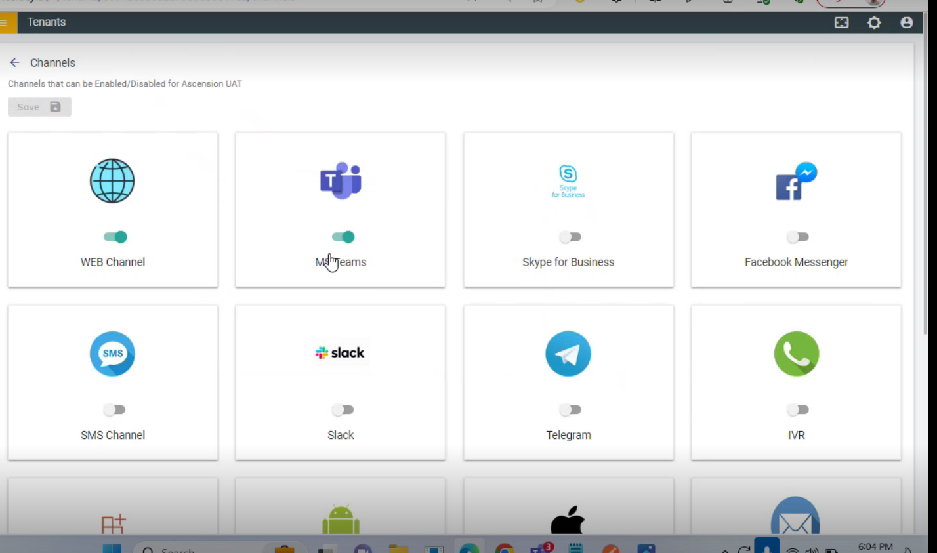Click the 6:04 PM taskbar clock

click(875, 546)
